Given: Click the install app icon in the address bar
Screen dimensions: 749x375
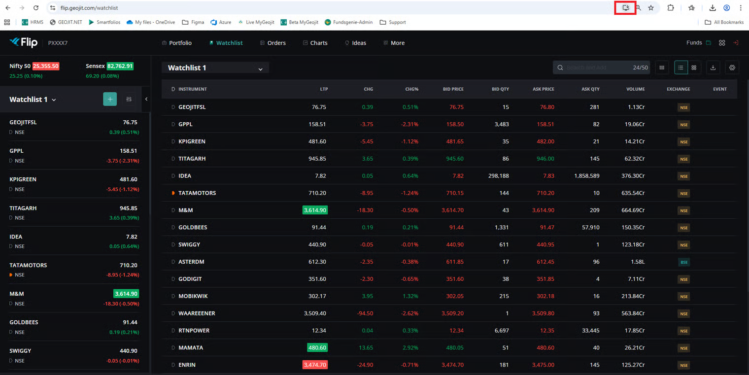Looking at the screenshot, I should [626, 8].
